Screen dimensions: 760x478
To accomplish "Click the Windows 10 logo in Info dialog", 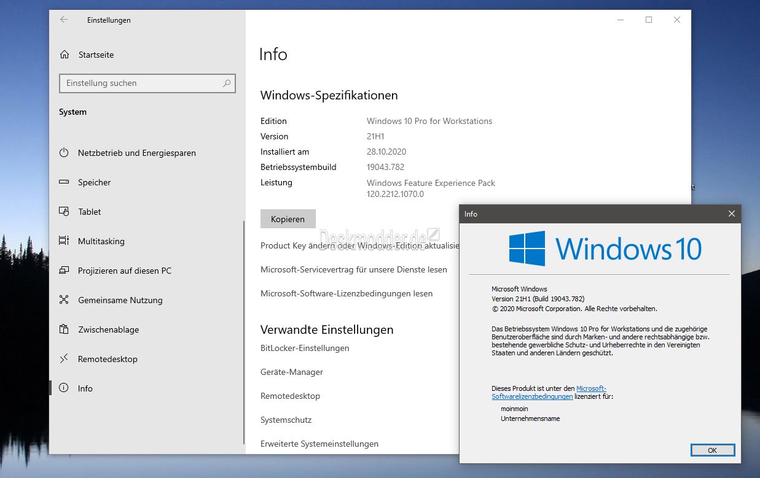I will [x=605, y=249].
